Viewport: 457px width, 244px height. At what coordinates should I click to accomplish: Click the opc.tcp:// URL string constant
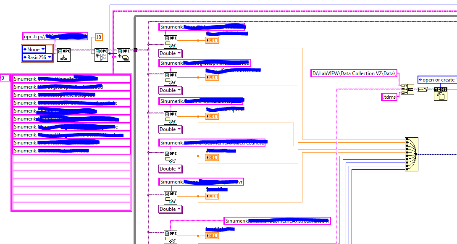tap(55, 37)
